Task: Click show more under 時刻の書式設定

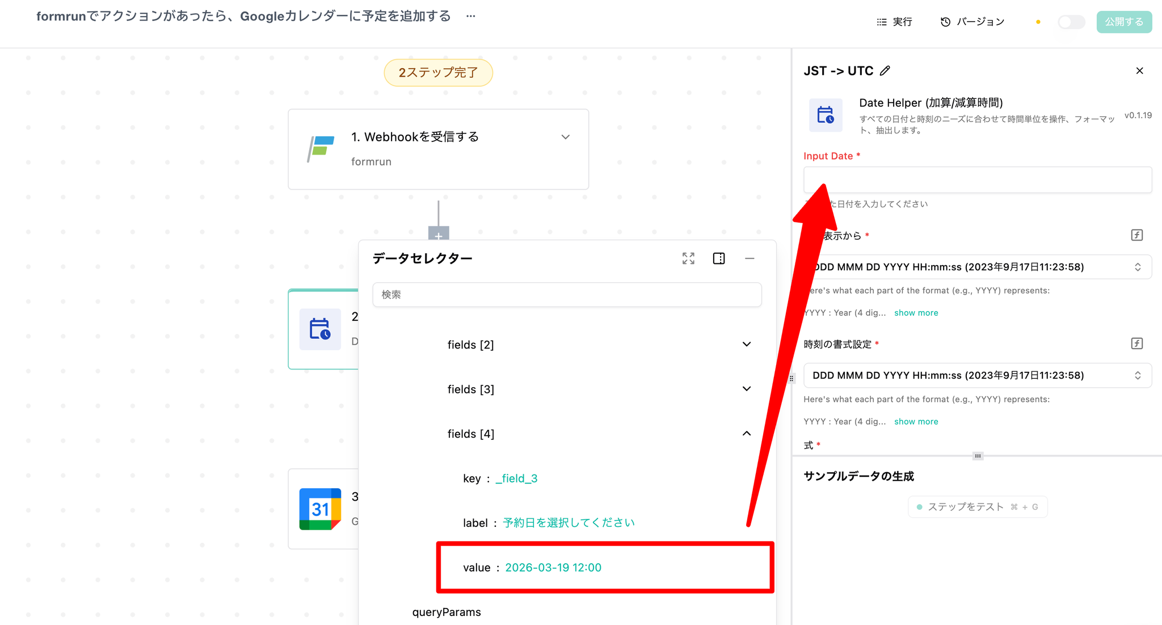Action: 916,422
